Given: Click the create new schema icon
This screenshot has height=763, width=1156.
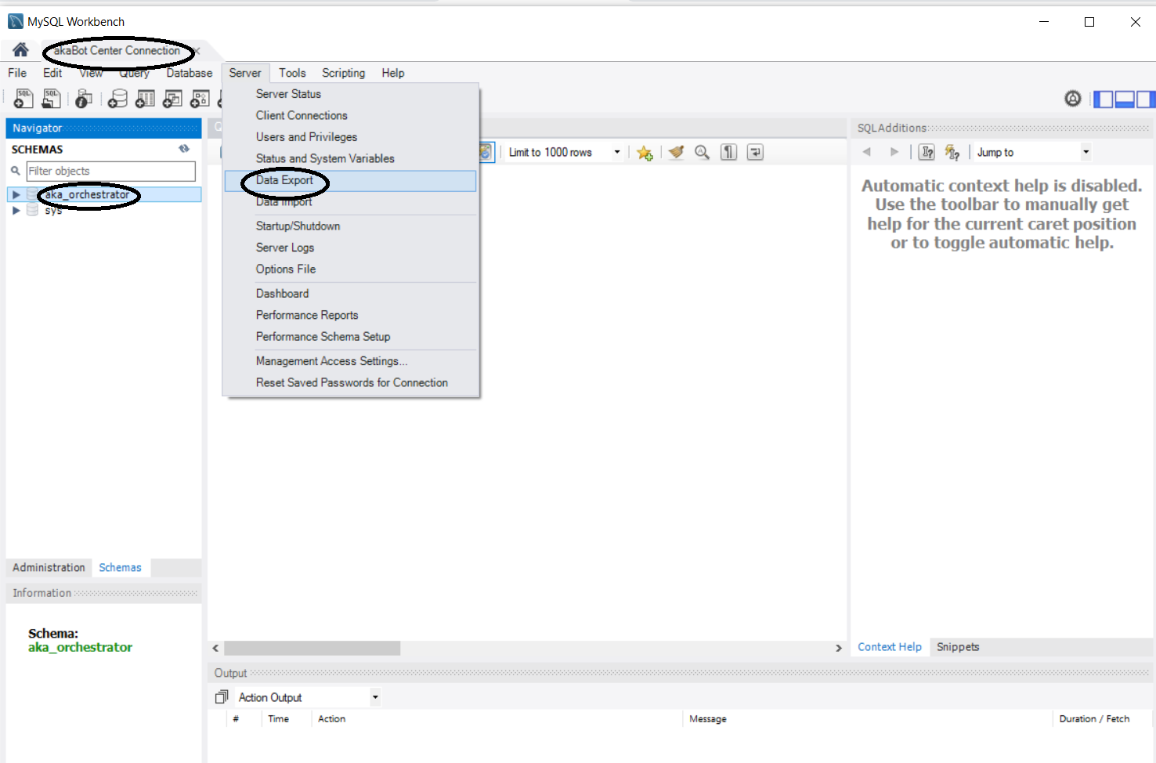Looking at the screenshot, I should [x=117, y=99].
